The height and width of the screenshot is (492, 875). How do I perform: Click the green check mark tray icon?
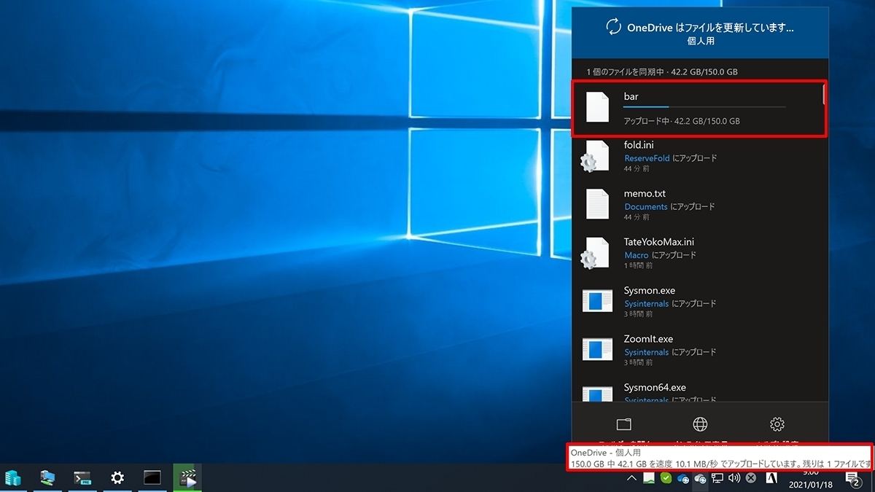point(666,478)
